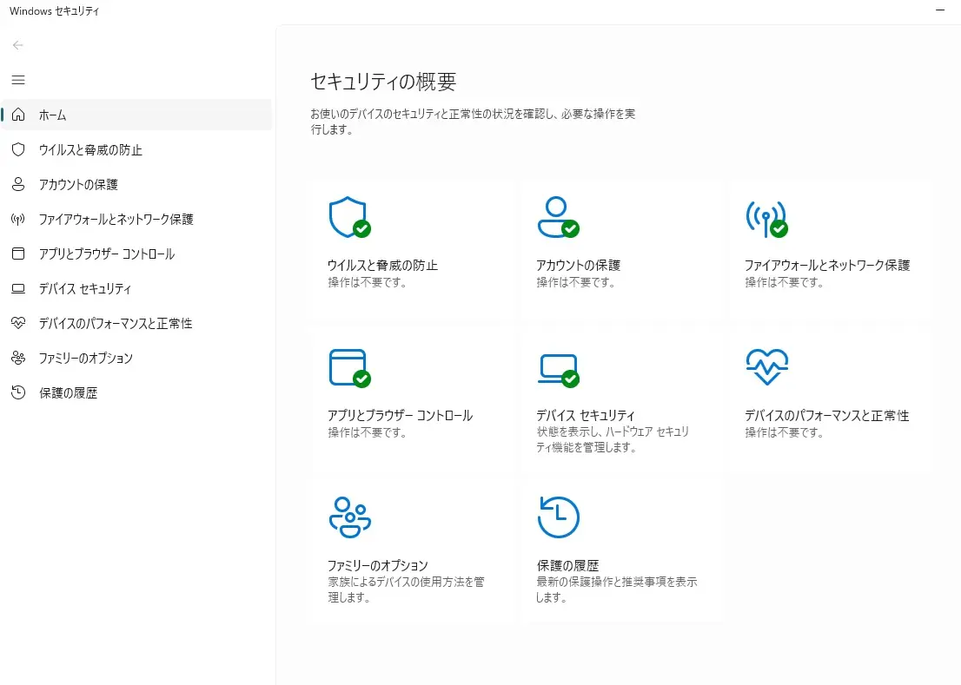Image resolution: width=961 pixels, height=685 pixels.
Task: Click the history clock icon in sidebar
Action: pyautogui.click(x=18, y=392)
